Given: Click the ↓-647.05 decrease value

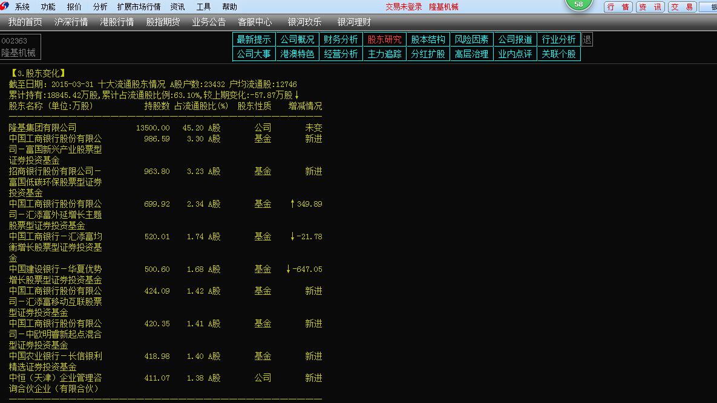Looking at the screenshot, I should pos(304,269).
